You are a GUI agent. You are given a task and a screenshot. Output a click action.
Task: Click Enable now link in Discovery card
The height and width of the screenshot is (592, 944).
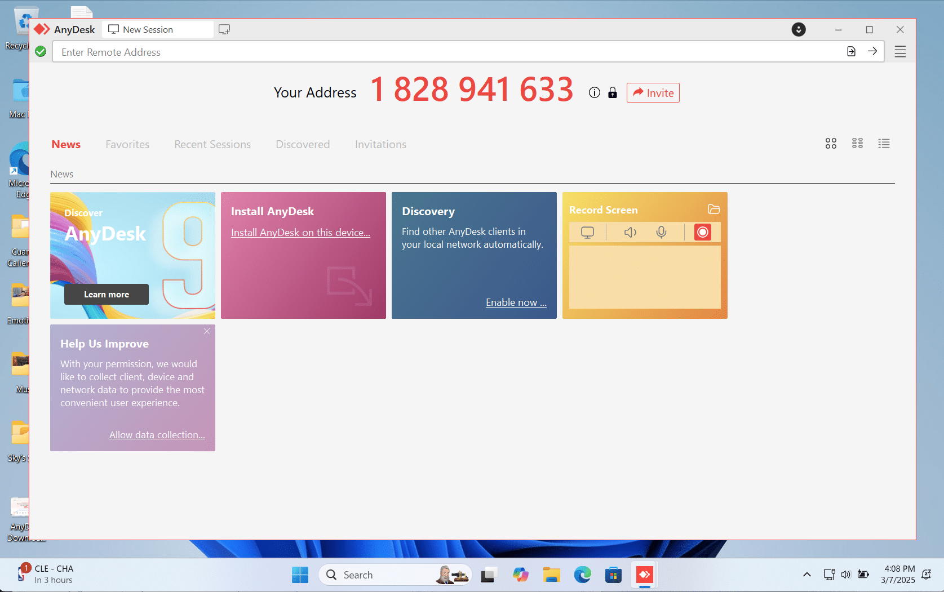516,302
